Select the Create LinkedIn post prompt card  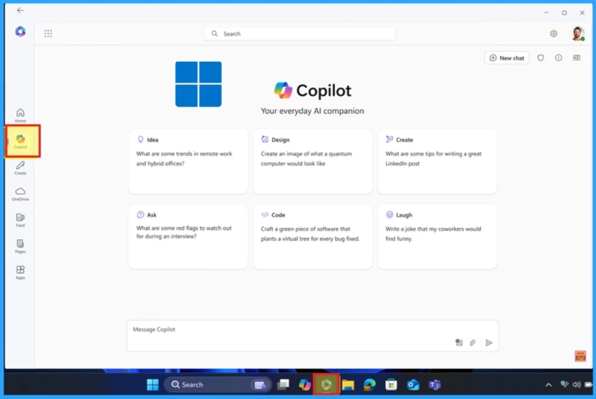[437, 162]
